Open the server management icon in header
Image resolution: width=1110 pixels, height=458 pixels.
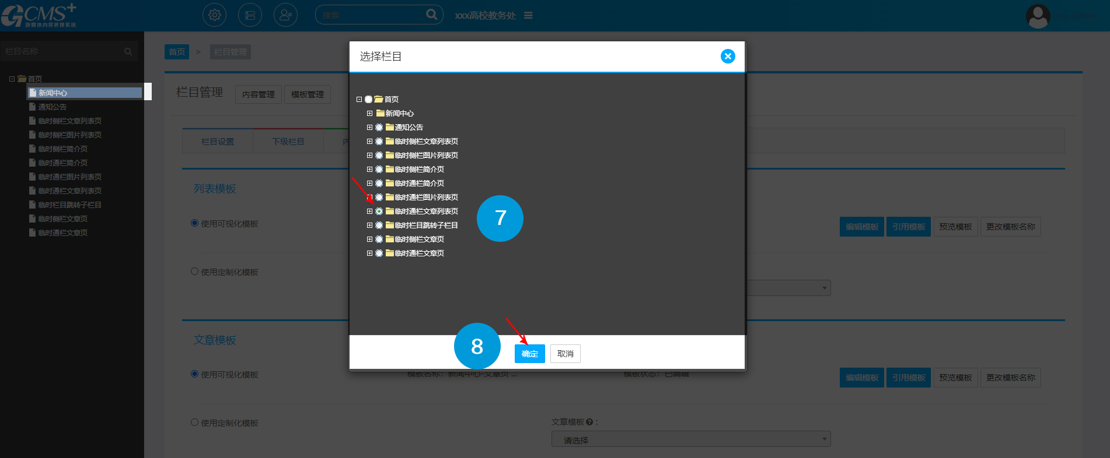(x=250, y=15)
